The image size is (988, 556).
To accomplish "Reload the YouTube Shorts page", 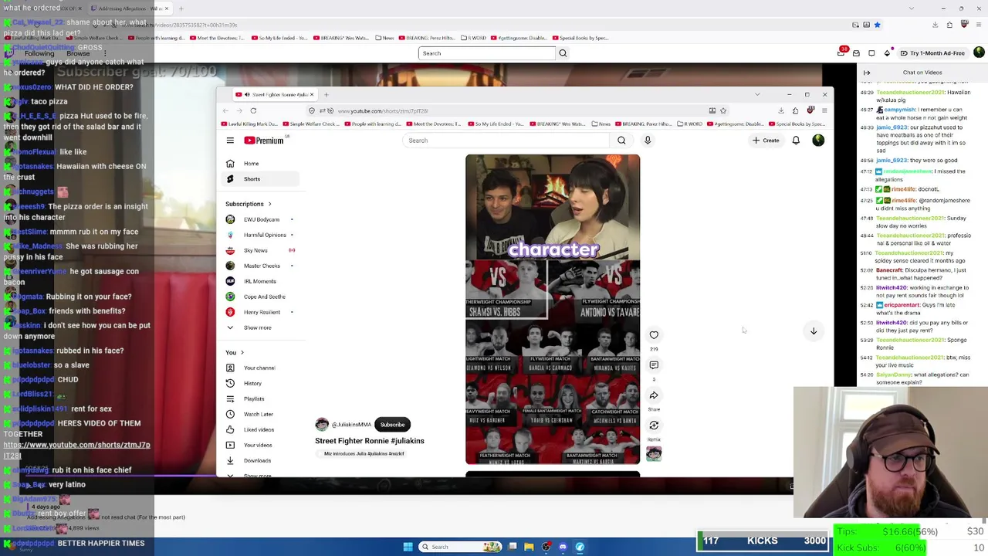I will pos(253,110).
